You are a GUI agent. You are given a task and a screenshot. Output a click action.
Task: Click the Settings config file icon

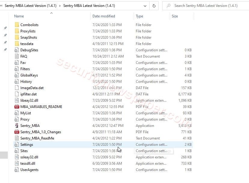(x=17, y=145)
